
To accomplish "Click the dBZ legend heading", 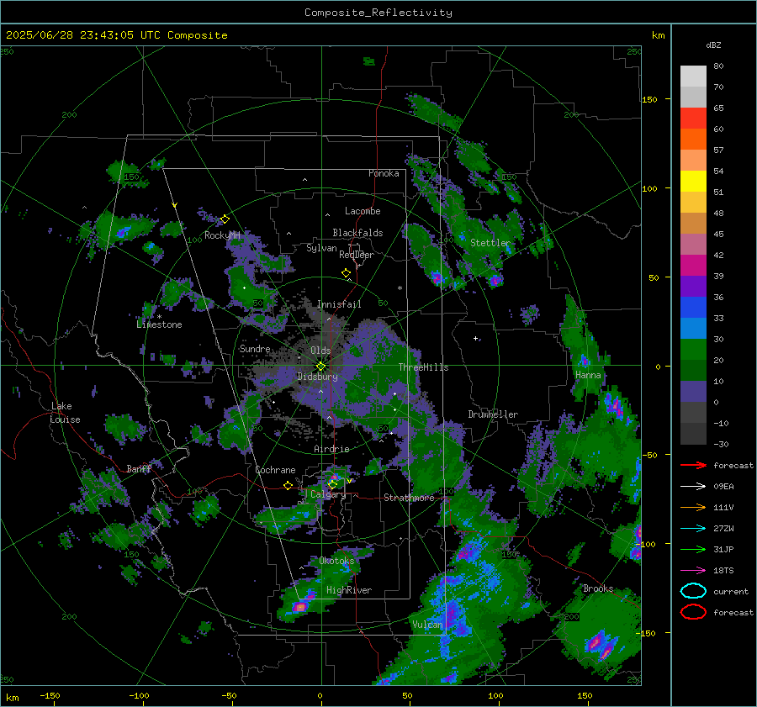I will (713, 45).
